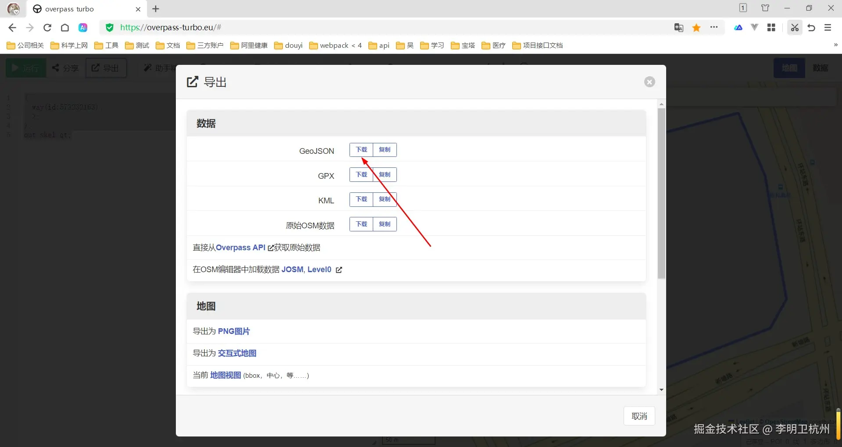This screenshot has height=447, width=842.
Task: Go forward in browser history
Action: point(29,28)
